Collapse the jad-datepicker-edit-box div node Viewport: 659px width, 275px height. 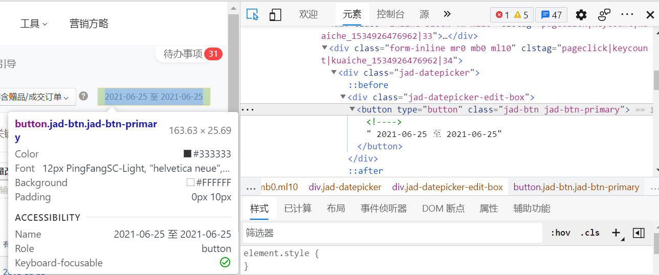pyautogui.click(x=343, y=97)
